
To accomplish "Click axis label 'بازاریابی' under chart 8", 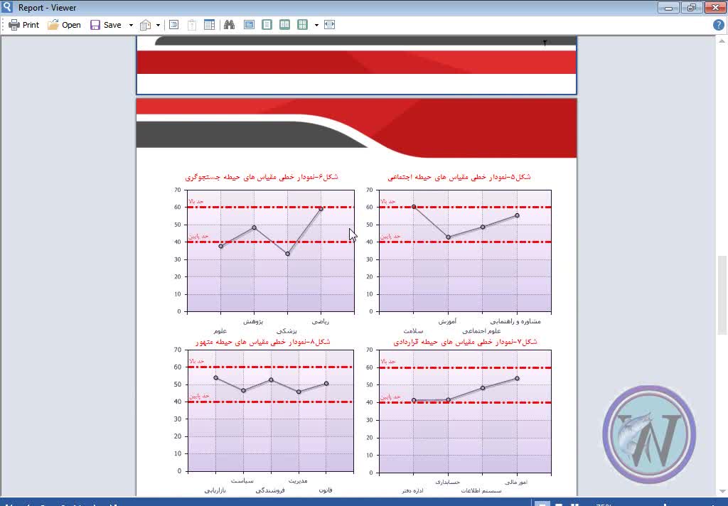I will [215, 490].
